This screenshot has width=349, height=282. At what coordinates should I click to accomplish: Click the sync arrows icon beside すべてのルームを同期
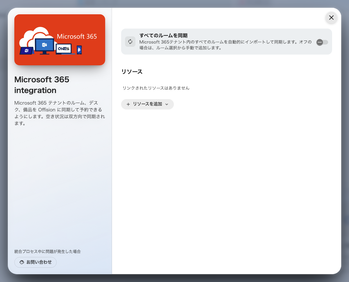130,42
